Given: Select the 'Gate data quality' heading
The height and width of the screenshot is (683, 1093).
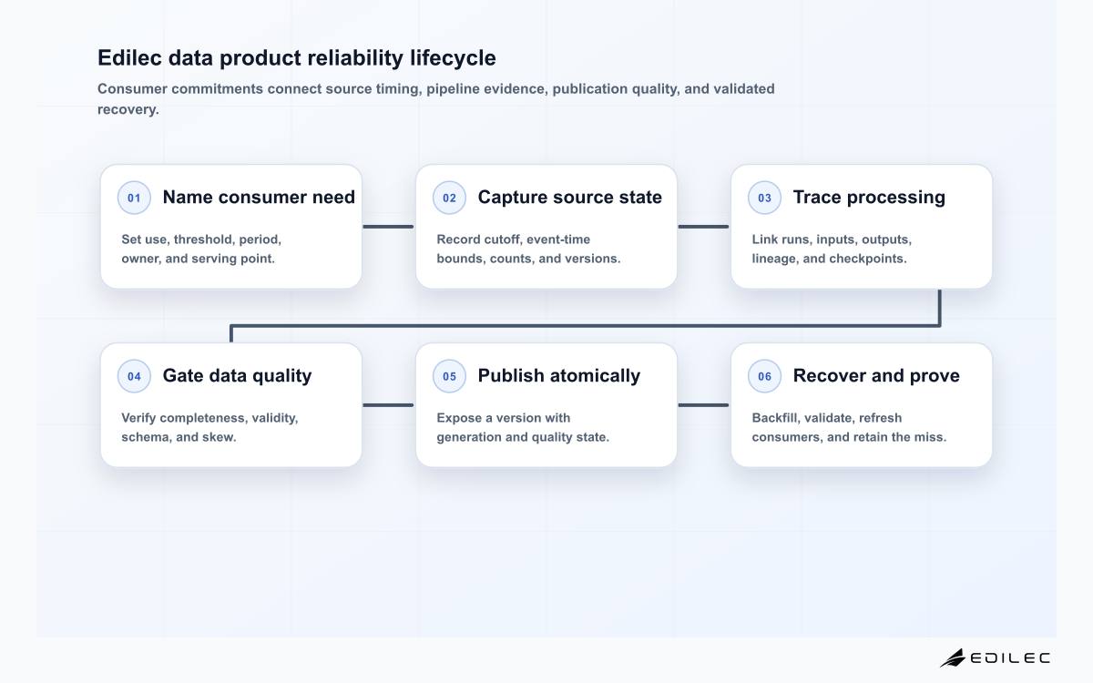Looking at the screenshot, I should (237, 376).
